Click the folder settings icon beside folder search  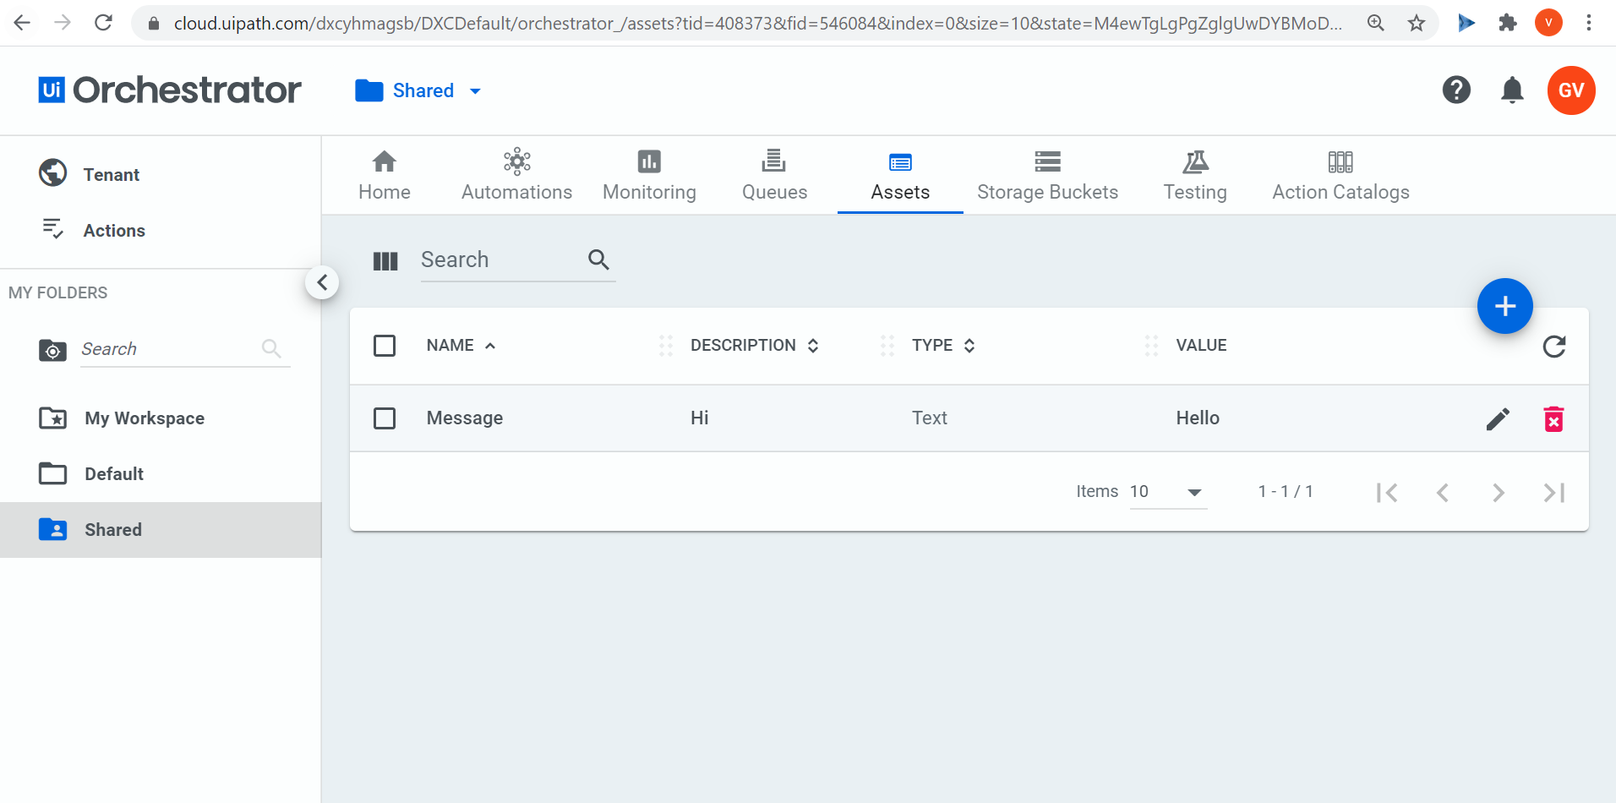52,349
